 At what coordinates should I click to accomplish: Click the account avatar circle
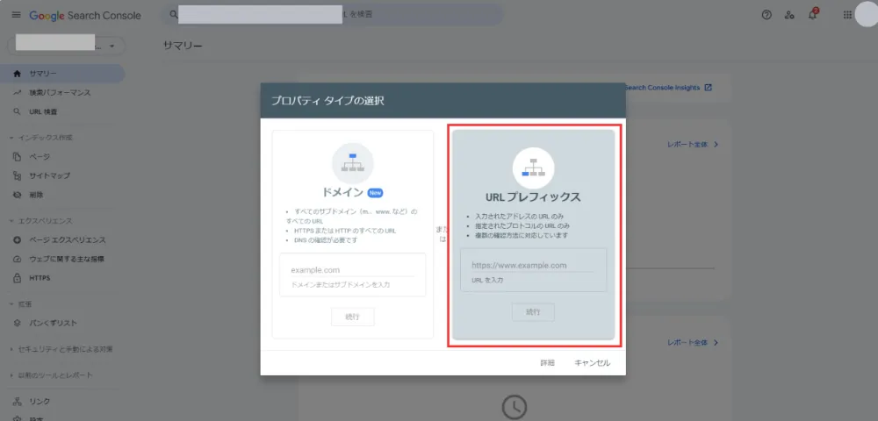tap(867, 15)
